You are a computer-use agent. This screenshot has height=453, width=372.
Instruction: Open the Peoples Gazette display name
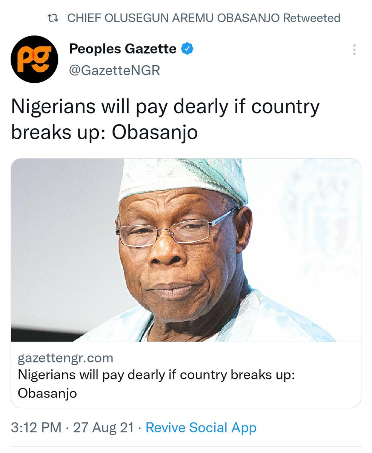point(123,49)
